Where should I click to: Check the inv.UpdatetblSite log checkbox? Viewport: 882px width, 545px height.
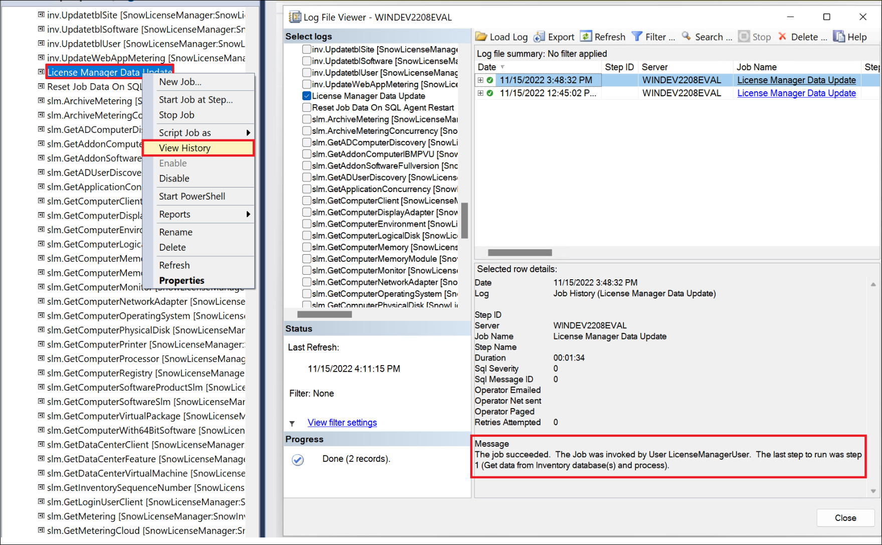tap(307, 49)
